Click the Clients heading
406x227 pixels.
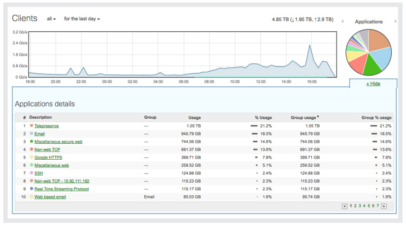click(x=25, y=19)
